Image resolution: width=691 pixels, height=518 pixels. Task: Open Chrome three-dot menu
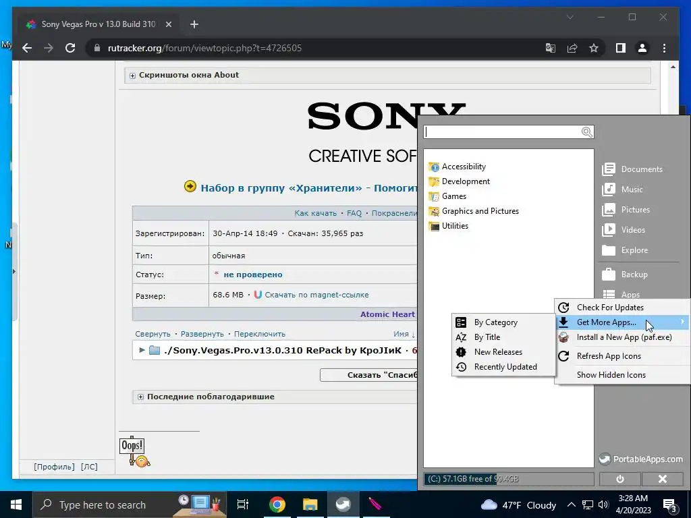(664, 48)
